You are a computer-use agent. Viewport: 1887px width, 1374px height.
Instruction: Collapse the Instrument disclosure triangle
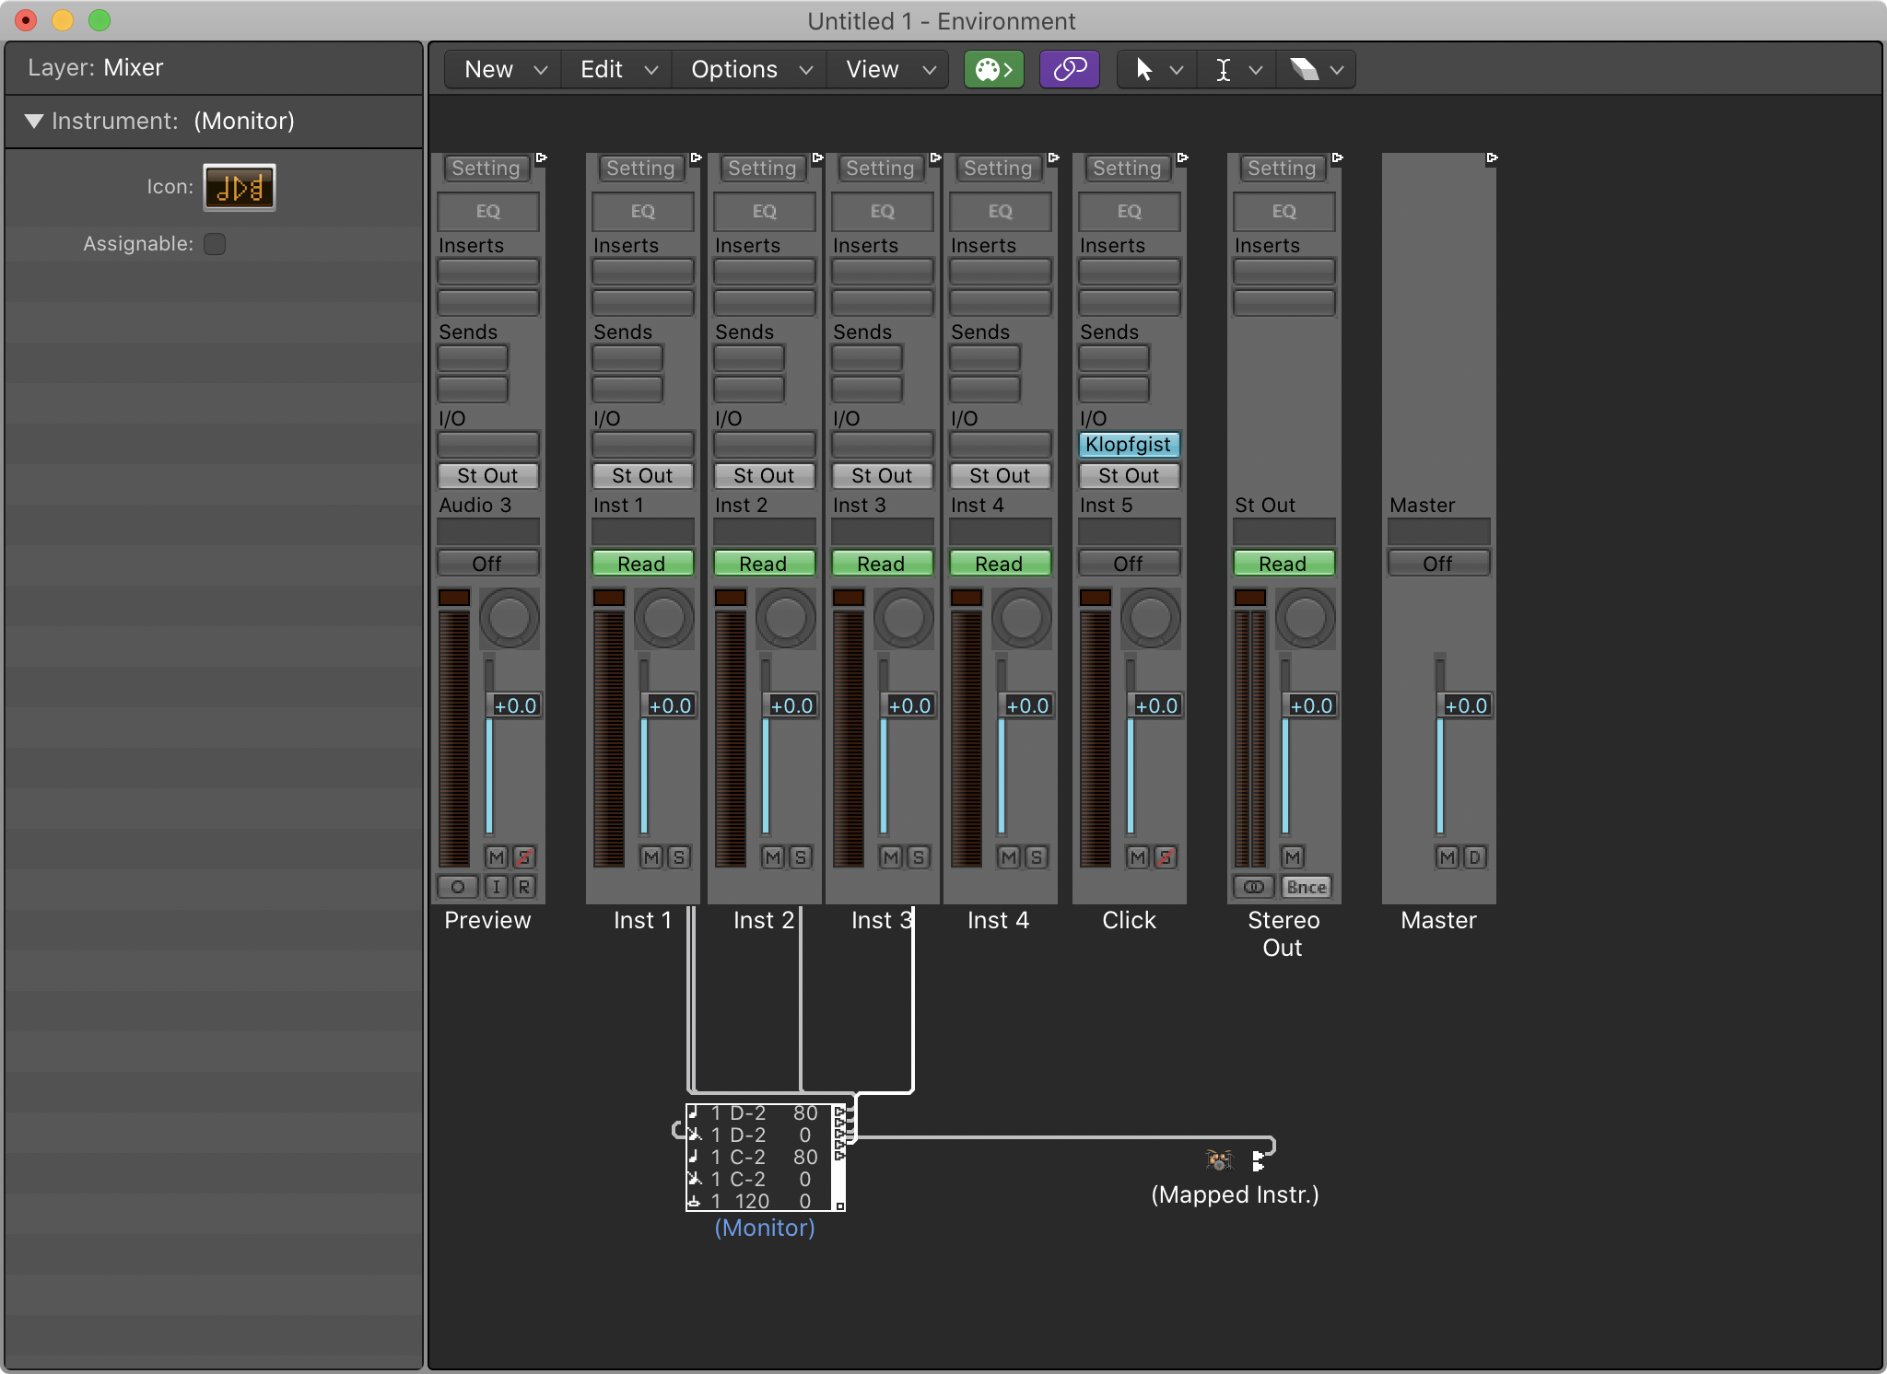pyautogui.click(x=34, y=121)
